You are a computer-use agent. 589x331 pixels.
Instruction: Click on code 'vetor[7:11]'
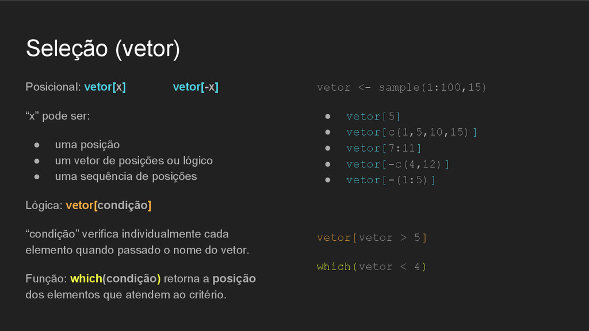tap(384, 148)
